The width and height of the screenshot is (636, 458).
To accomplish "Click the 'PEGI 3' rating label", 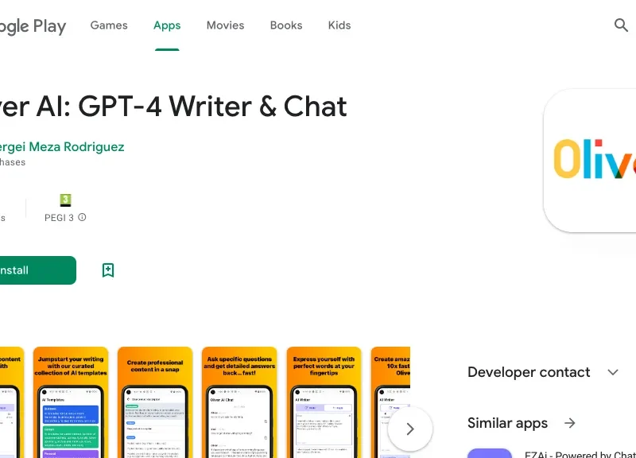I will (x=59, y=218).
